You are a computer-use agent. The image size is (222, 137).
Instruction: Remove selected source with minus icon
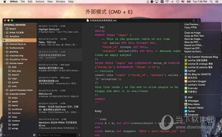coord(8,135)
